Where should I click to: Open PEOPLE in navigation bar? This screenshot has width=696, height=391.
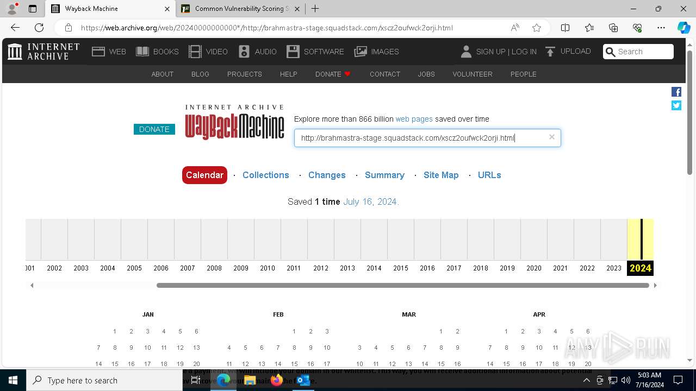click(524, 74)
